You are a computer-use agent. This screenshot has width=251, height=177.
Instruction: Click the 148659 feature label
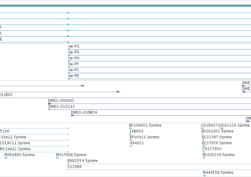pos(136,131)
